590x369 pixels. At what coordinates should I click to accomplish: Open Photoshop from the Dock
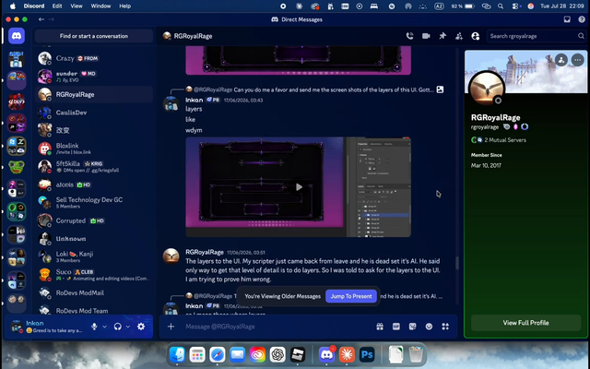(367, 354)
